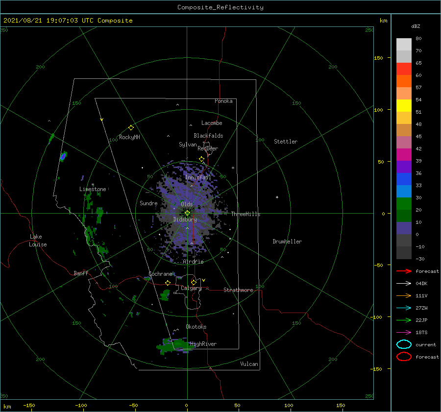Click the Sylvan label
The width and height of the screenshot is (441, 412).
(x=188, y=145)
